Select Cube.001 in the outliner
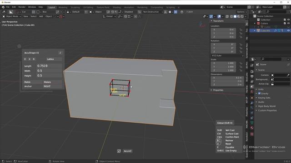This screenshot has width=291, height=163. click(266, 31)
